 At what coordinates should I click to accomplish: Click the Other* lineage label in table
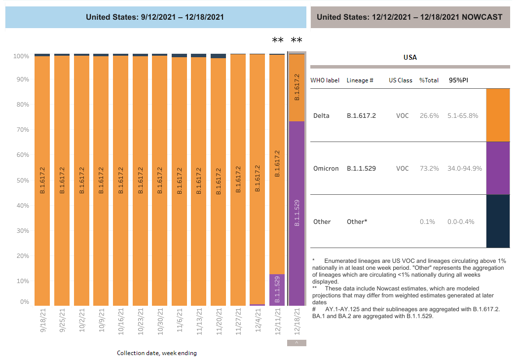coord(357,221)
